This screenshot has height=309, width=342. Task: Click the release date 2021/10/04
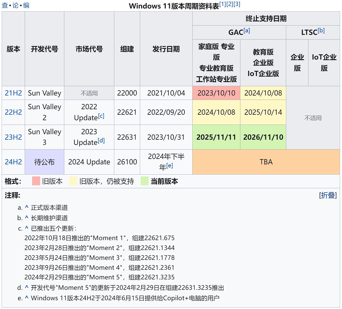166,93
